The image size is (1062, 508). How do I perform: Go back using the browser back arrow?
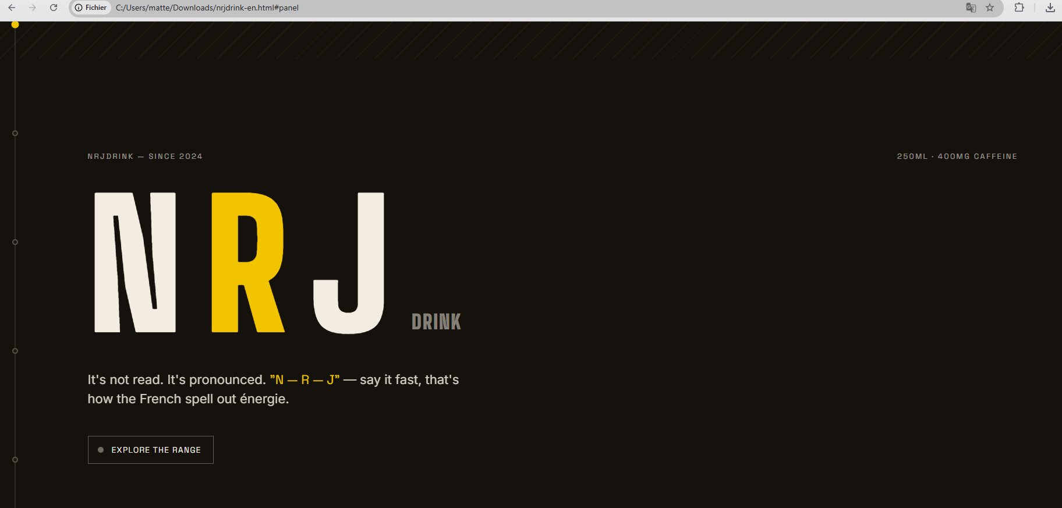(x=12, y=8)
